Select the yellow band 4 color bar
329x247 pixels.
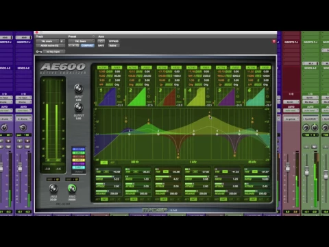(79, 160)
